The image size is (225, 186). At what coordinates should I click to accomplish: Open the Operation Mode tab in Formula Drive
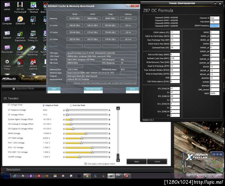click(x=23, y=89)
